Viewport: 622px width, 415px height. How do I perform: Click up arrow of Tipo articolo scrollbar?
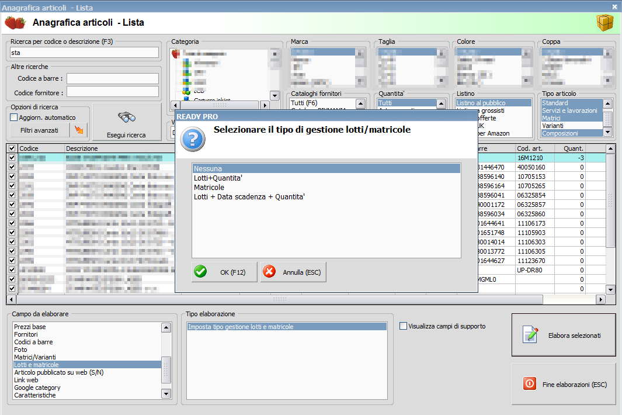[607, 103]
